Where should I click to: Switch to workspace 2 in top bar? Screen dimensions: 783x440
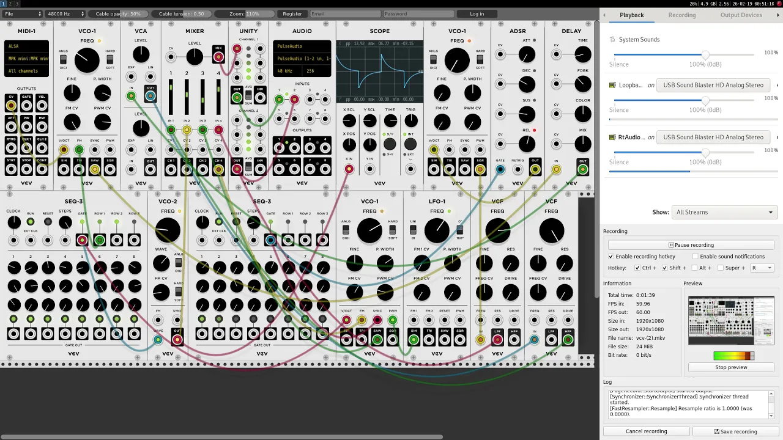10,4
